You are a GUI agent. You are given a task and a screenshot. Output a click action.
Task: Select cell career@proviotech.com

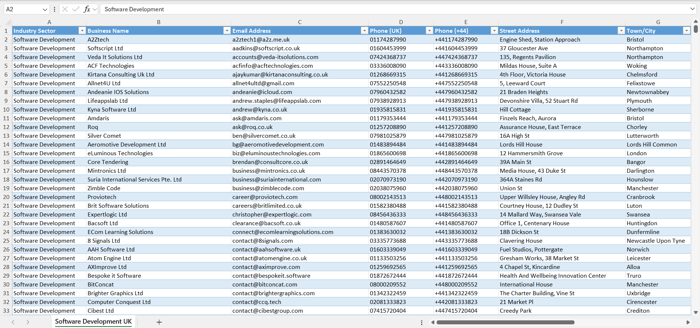pyautogui.click(x=299, y=197)
